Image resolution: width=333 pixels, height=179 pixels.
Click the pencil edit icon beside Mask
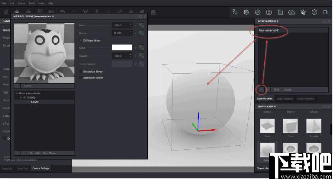135,26
